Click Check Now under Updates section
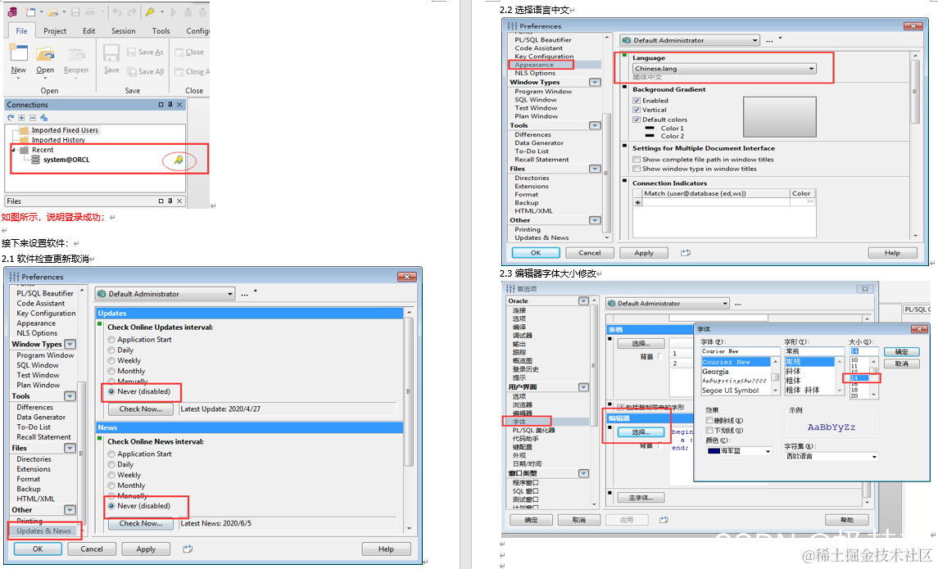 pos(141,409)
